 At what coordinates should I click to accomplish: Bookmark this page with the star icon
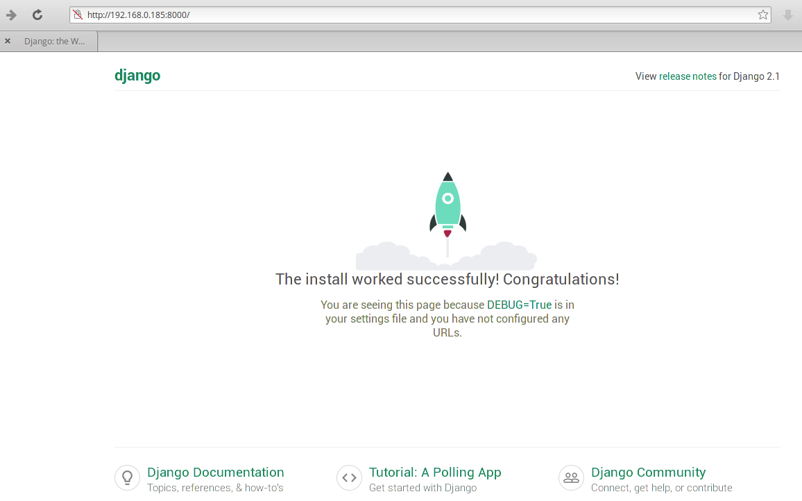coord(763,15)
